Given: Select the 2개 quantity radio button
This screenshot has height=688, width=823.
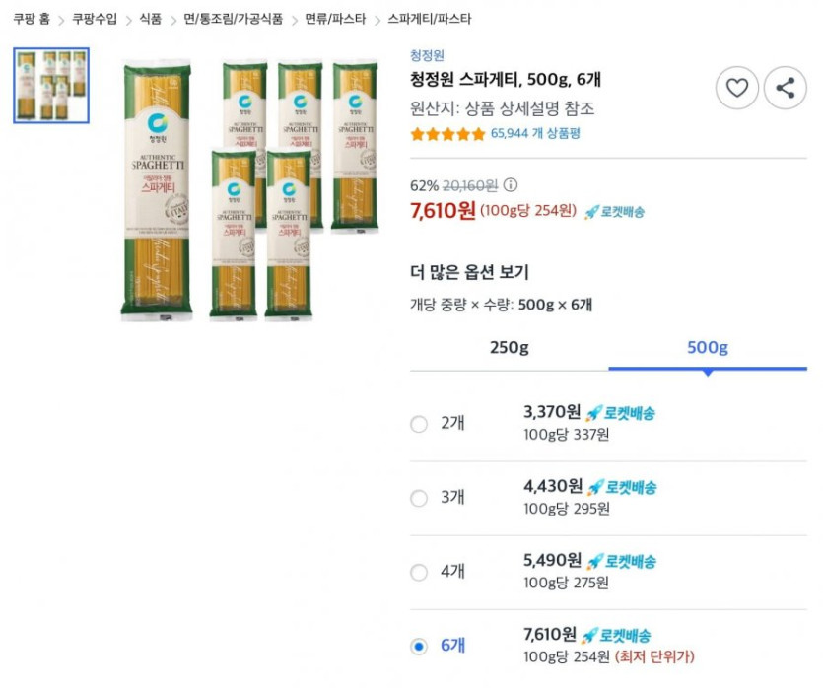Looking at the screenshot, I should tap(419, 424).
